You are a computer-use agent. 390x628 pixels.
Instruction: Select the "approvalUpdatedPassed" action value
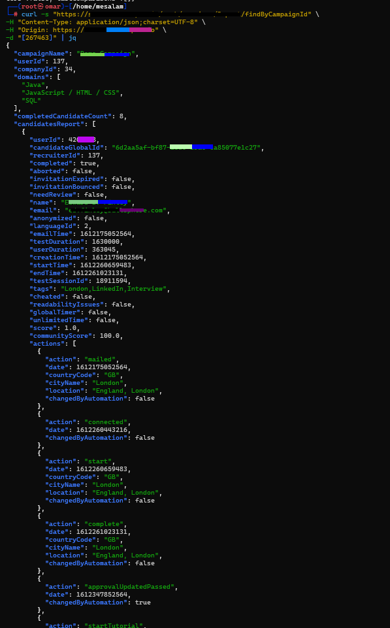pyautogui.click(x=130, y=587)
